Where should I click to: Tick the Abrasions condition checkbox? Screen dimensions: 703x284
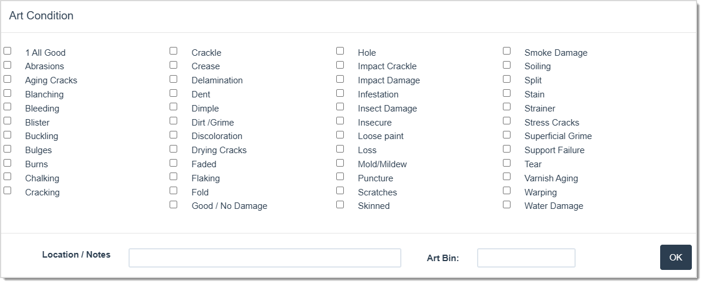pyautogui.click(x=7, y=65)
